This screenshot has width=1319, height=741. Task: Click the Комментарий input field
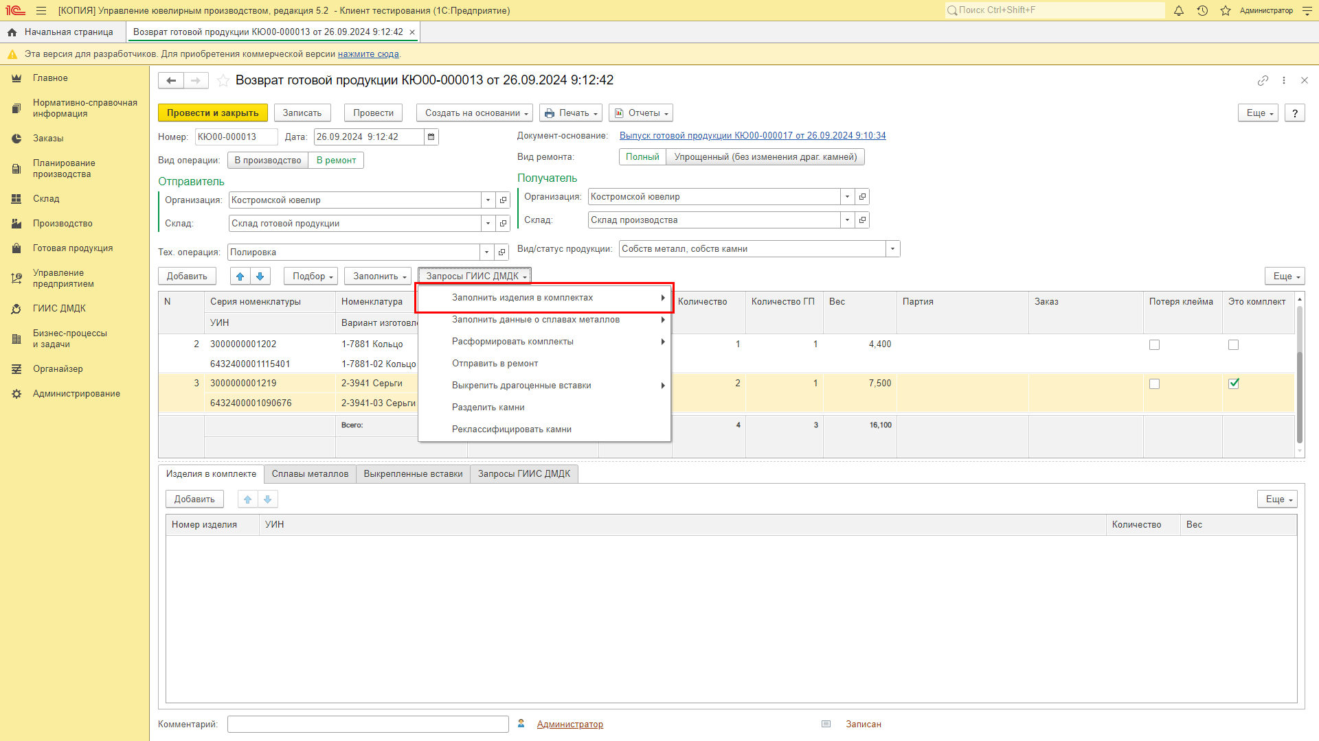click(x=368, y=725)
